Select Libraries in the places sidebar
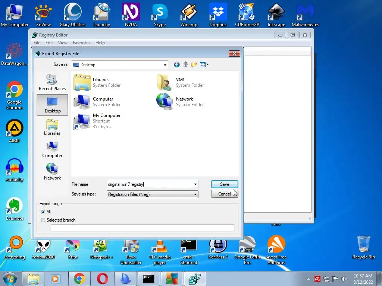 52,127
